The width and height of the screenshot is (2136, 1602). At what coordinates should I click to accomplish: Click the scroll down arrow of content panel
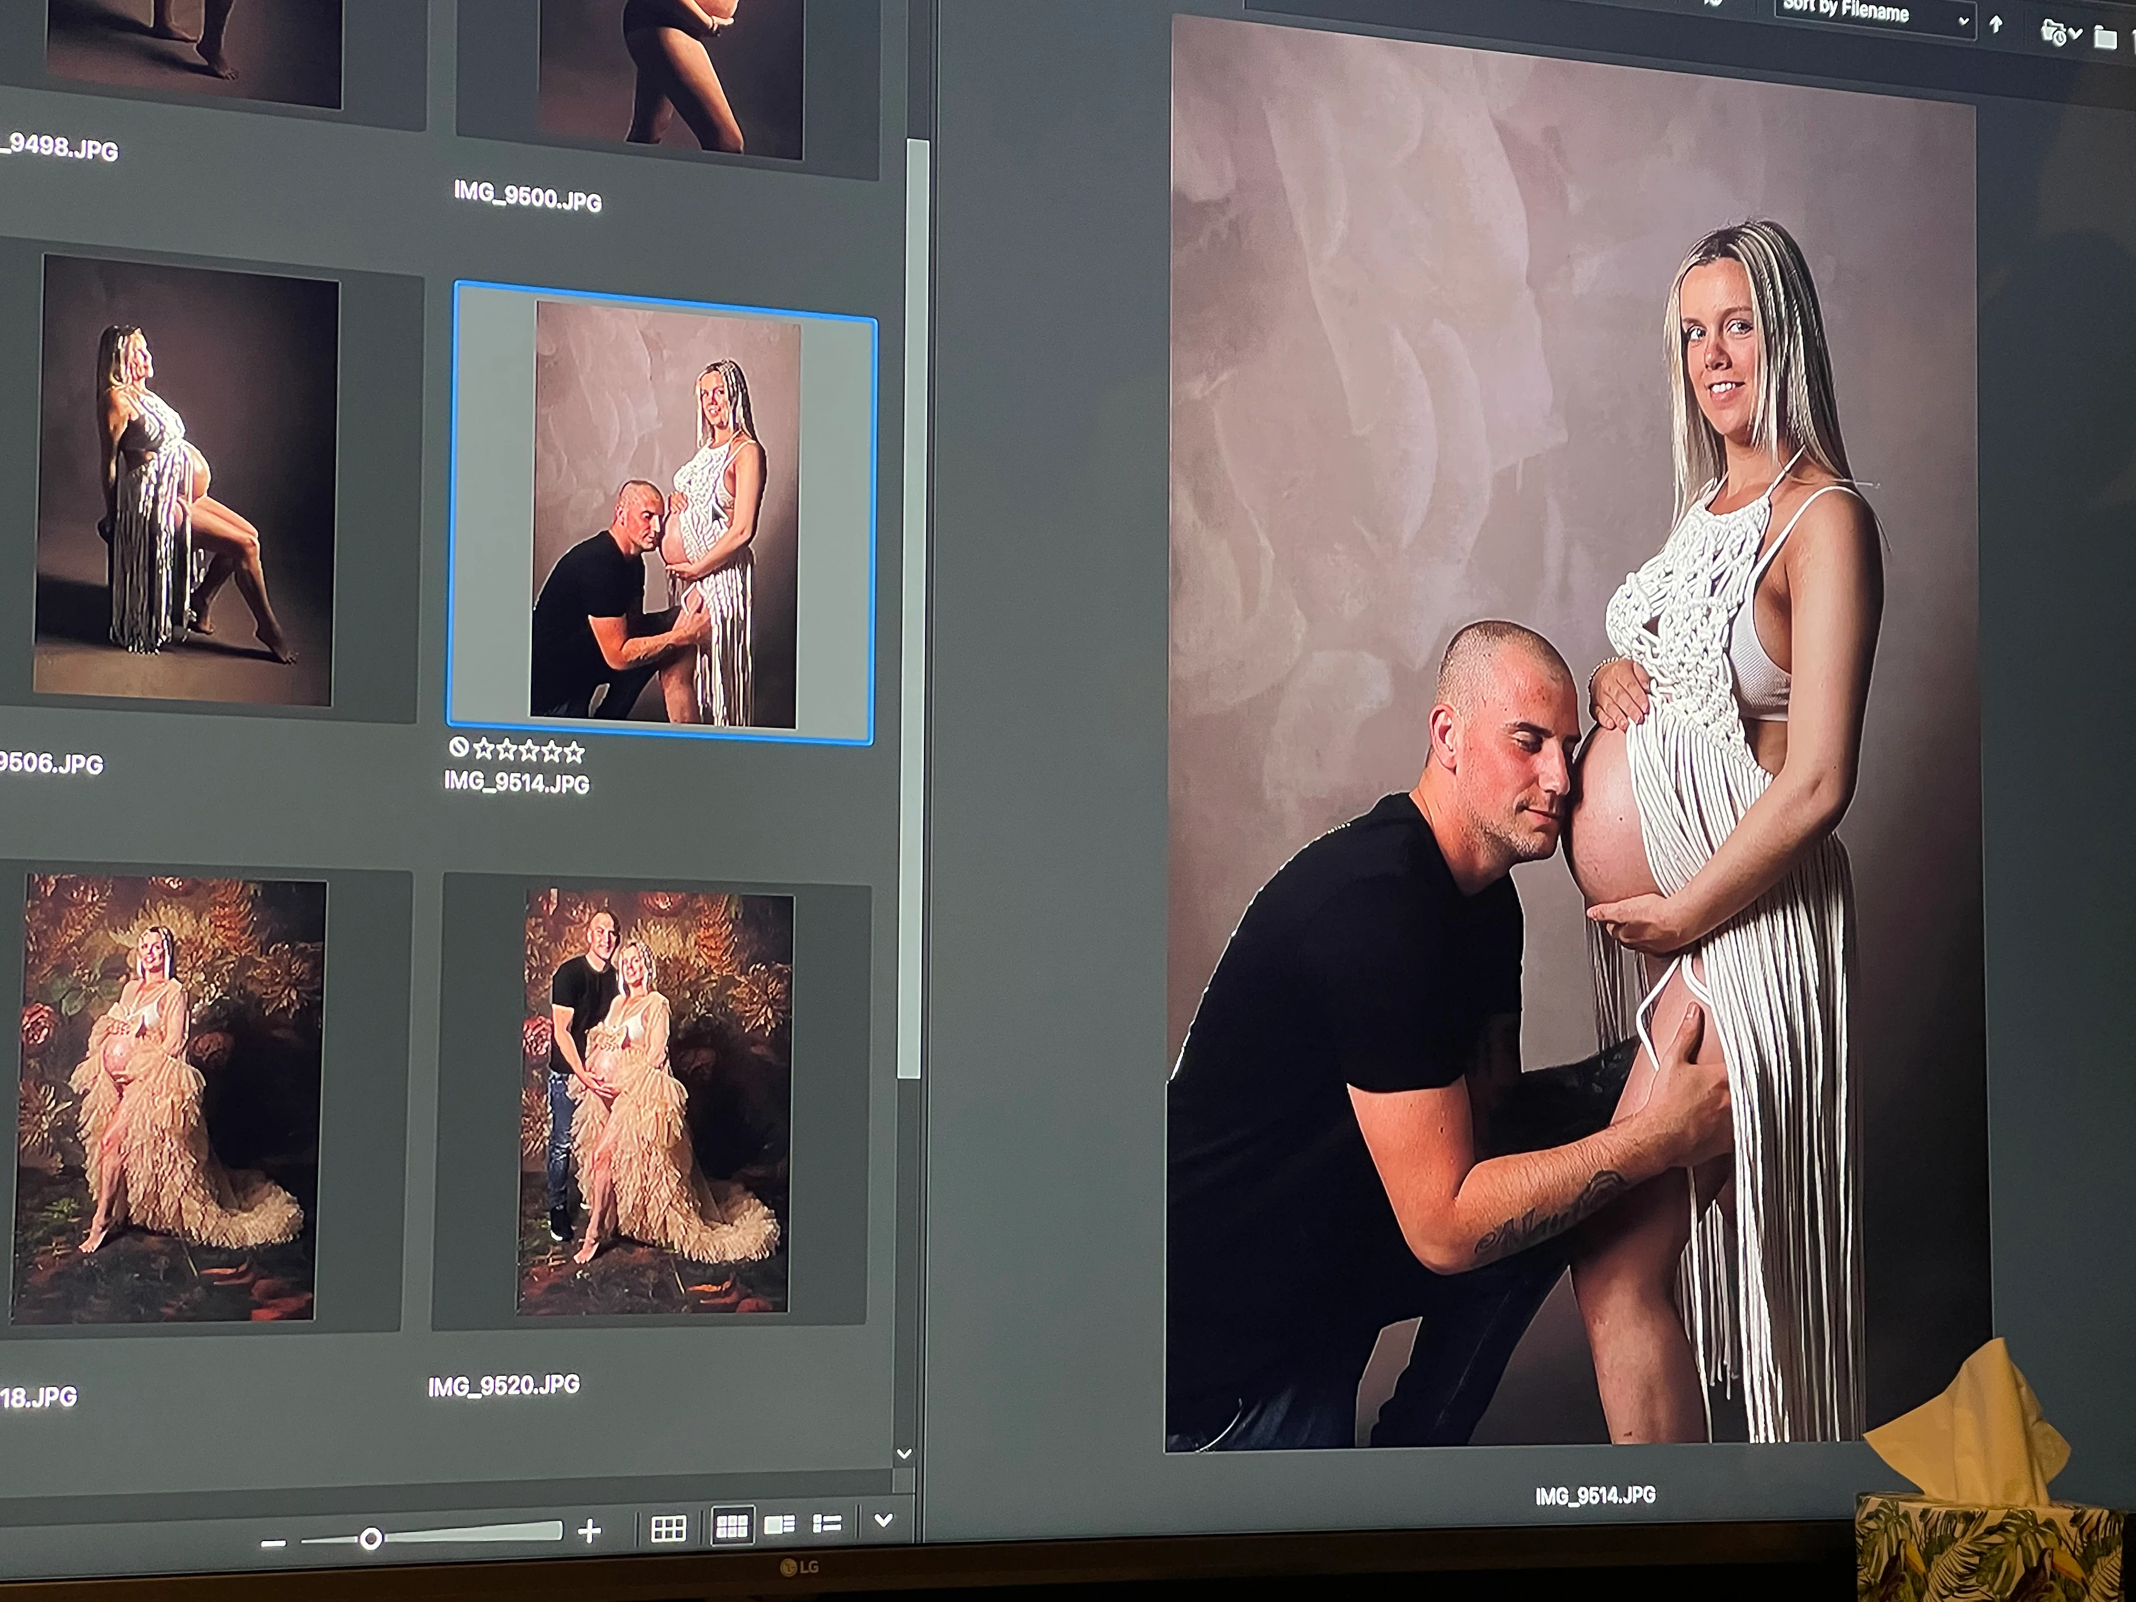pos(904,1453)
